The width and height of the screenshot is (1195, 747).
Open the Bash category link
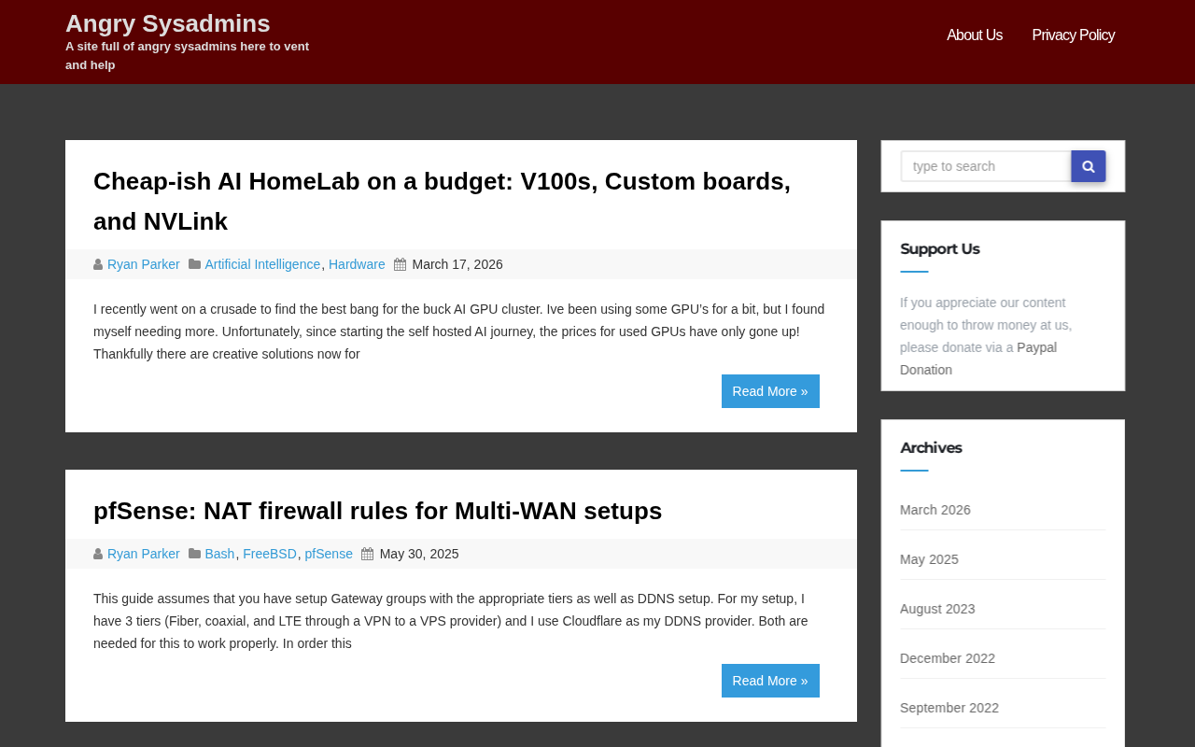point(219,554)
